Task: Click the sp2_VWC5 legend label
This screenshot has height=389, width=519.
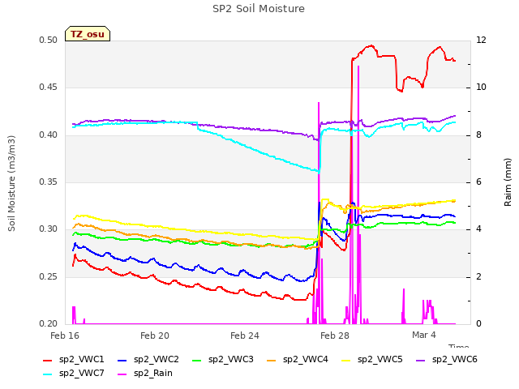Action: tap(380, 360)
